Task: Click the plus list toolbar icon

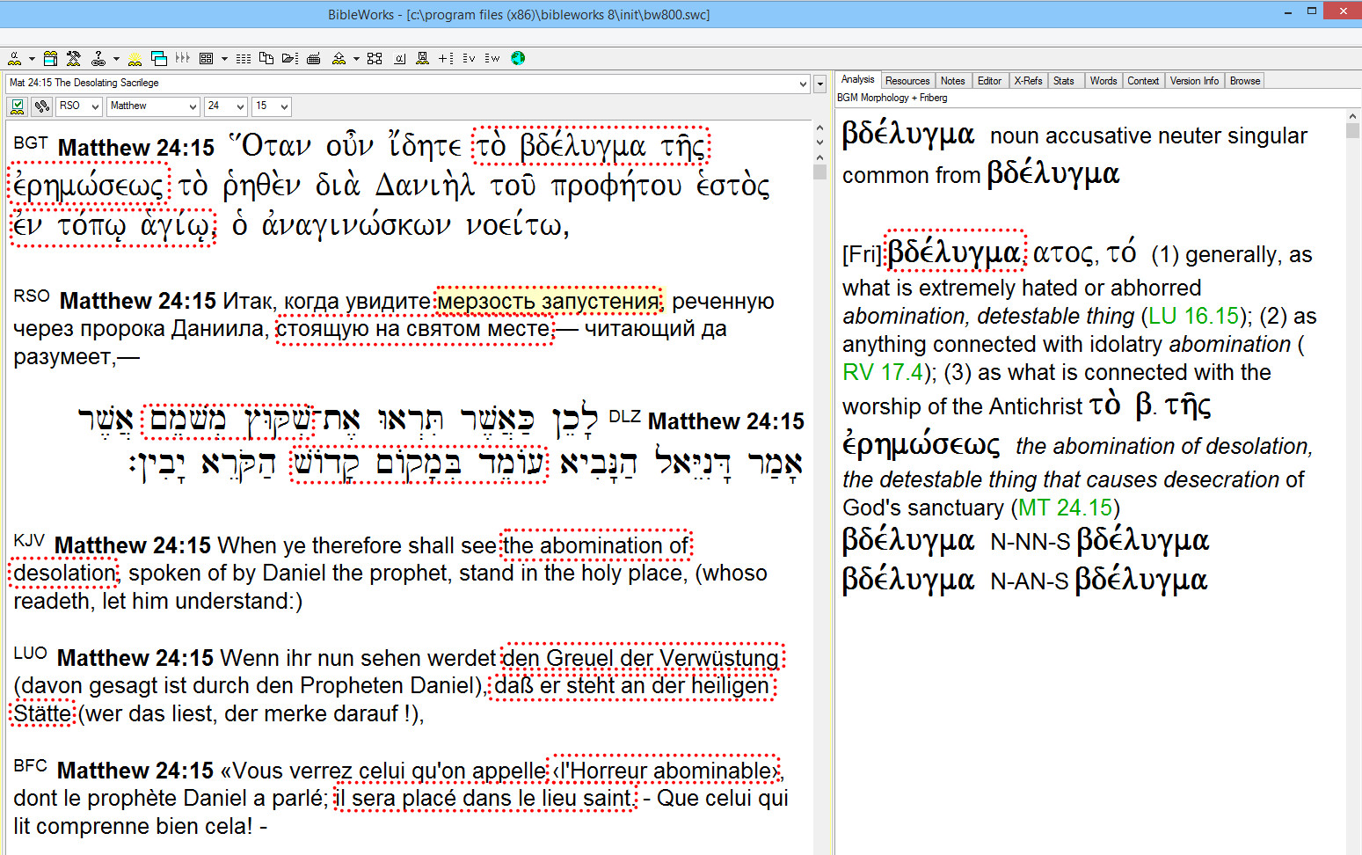Action: [447, 58]
